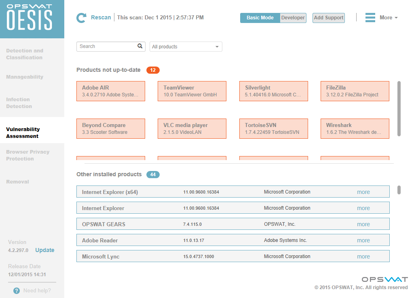Screen dimensions: 414x298
Task: Open Detection and Classification section
Action: point(25,54)
